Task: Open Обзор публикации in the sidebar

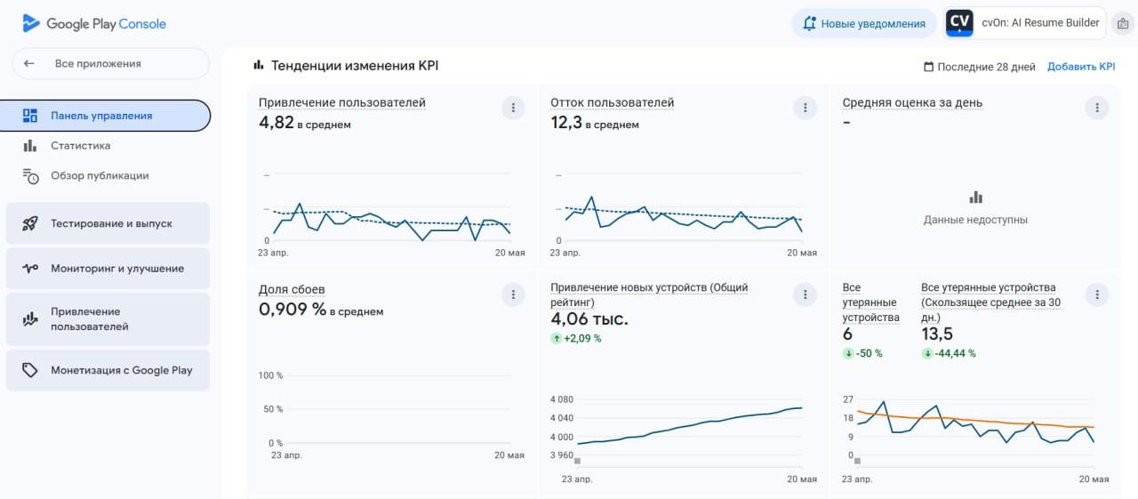Action: (x=100, y=176)
